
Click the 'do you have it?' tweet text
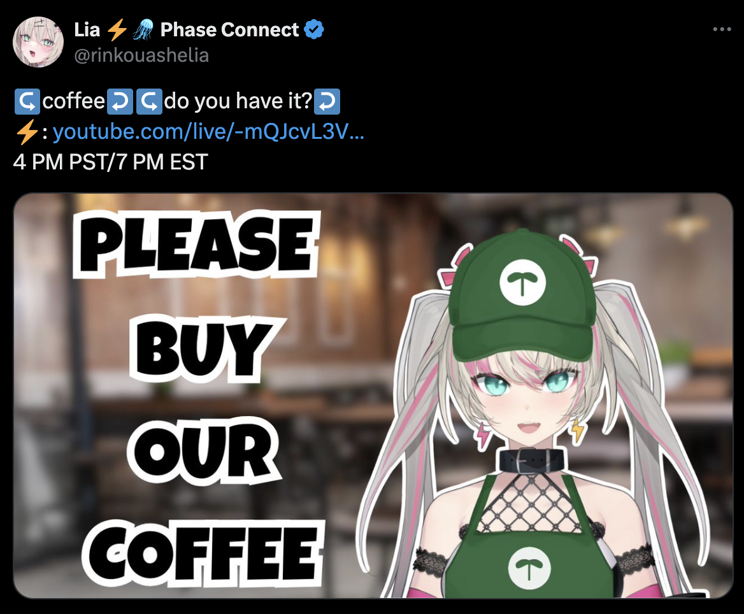(238, 101)
